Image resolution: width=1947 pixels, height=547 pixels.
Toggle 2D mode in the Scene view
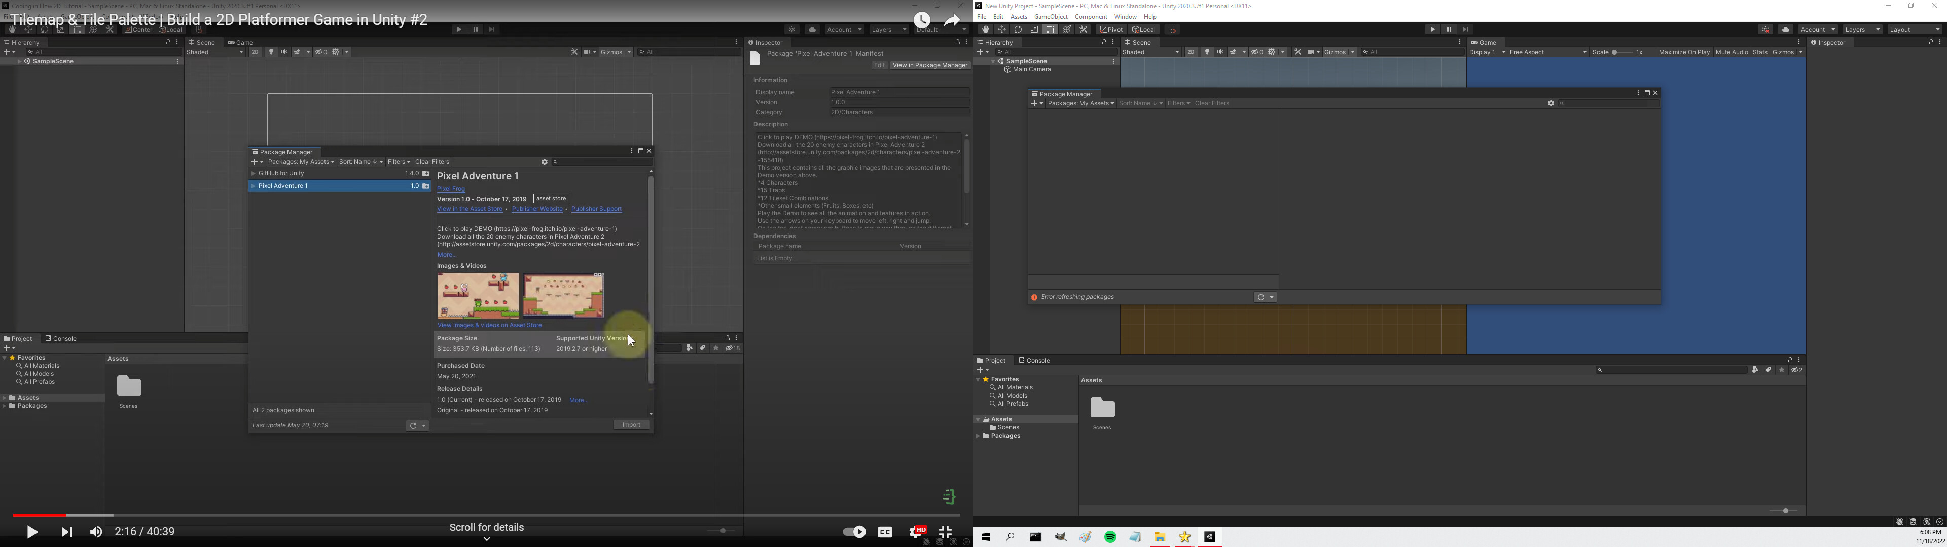pos(1192,51)
